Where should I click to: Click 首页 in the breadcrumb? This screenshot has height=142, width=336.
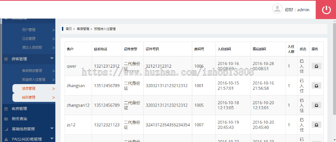[x=69, y=29]
